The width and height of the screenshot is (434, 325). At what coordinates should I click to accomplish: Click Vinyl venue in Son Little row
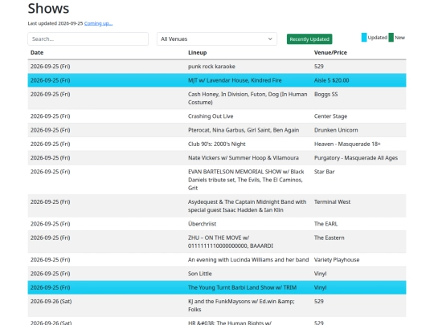[320, 274]
